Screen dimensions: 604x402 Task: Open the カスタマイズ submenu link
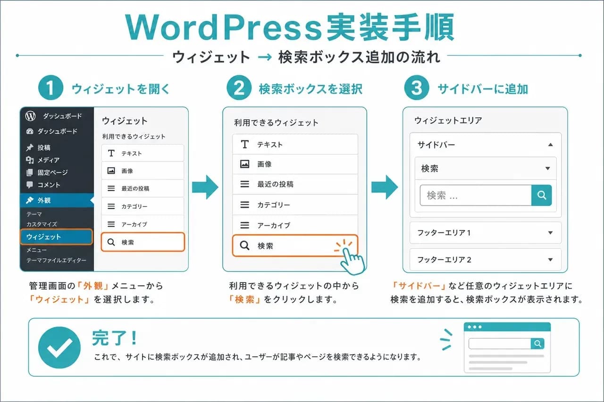pyautogui.click(x=42, y=224)
